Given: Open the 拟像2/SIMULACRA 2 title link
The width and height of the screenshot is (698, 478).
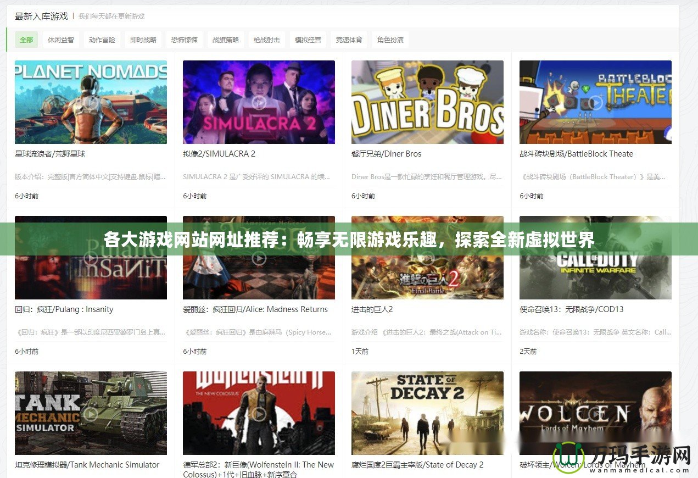Looking at the screenshot, I should 219,154.
